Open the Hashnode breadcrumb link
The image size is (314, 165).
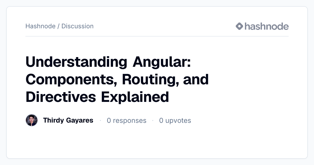pos(40,26)
